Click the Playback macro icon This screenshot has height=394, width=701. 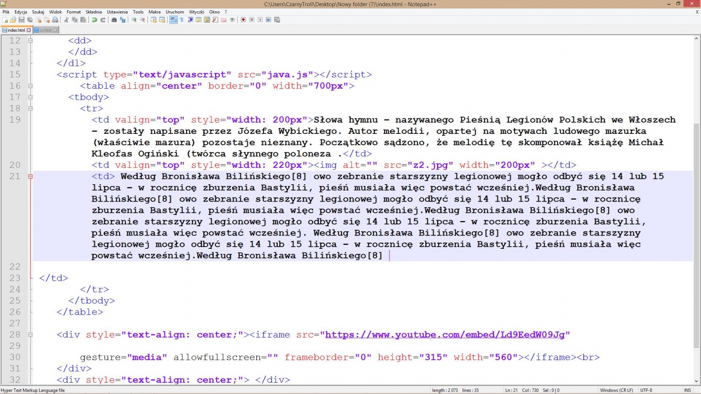260,20
